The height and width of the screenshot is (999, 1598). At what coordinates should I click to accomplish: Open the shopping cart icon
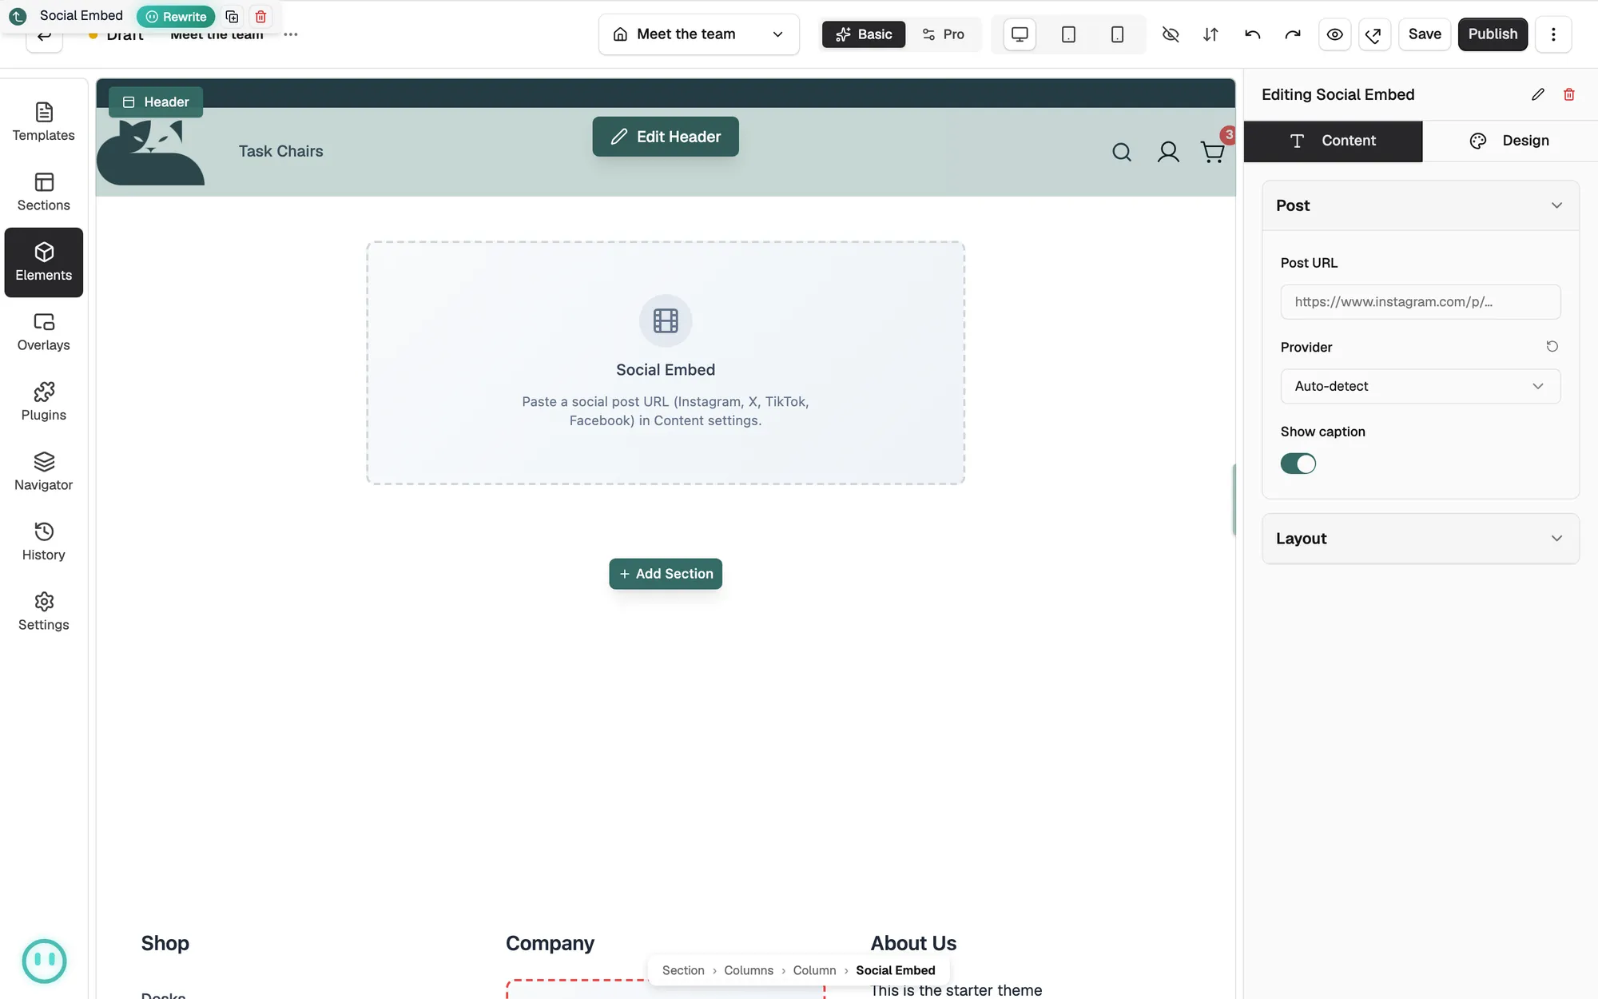click(x=1212, y=152)
